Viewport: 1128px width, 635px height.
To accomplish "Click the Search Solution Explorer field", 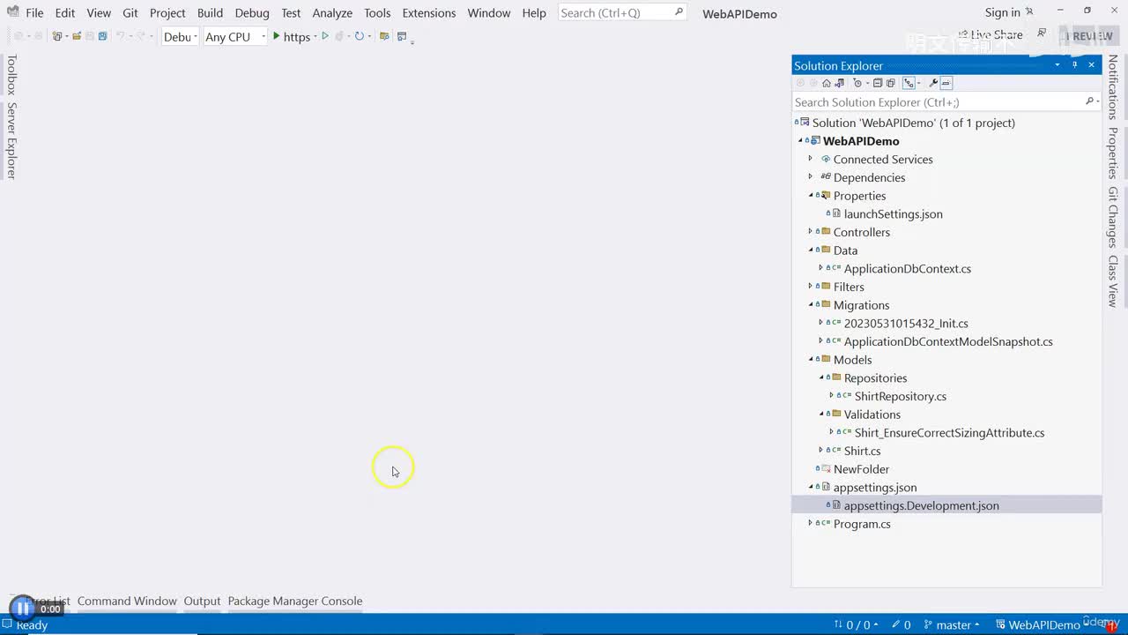I will tap(946, 102).
